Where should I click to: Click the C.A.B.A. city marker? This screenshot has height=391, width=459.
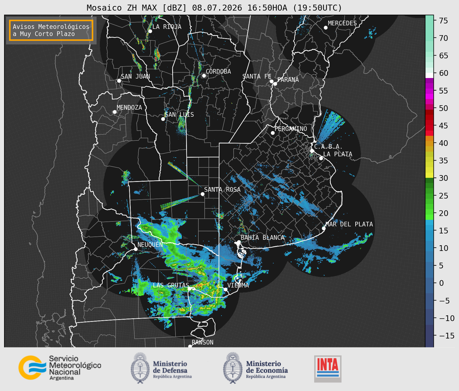point(312,151)
